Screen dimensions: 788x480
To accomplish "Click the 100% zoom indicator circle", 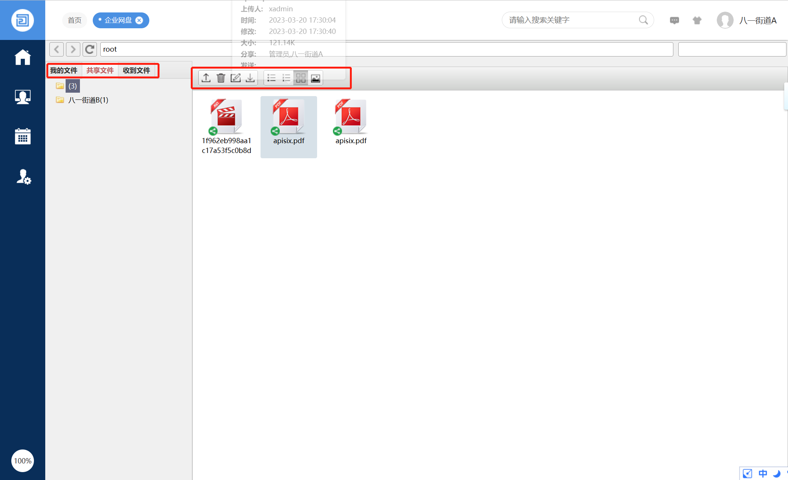I will click(x=23, y=460).
